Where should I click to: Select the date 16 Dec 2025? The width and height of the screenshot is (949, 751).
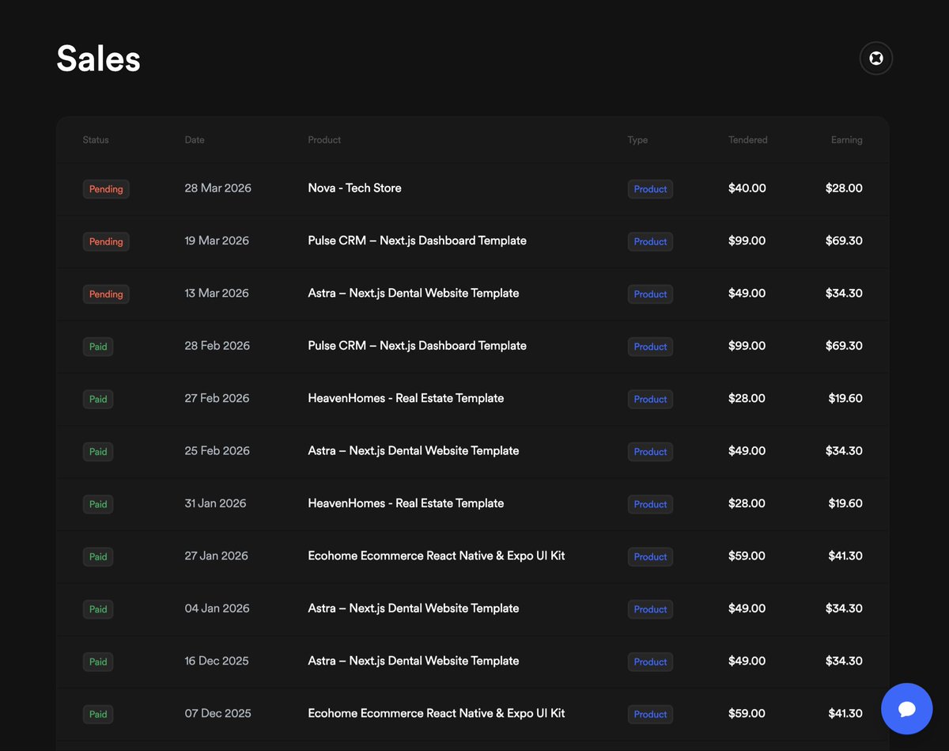pyautogui.click(x=217, y=661)
